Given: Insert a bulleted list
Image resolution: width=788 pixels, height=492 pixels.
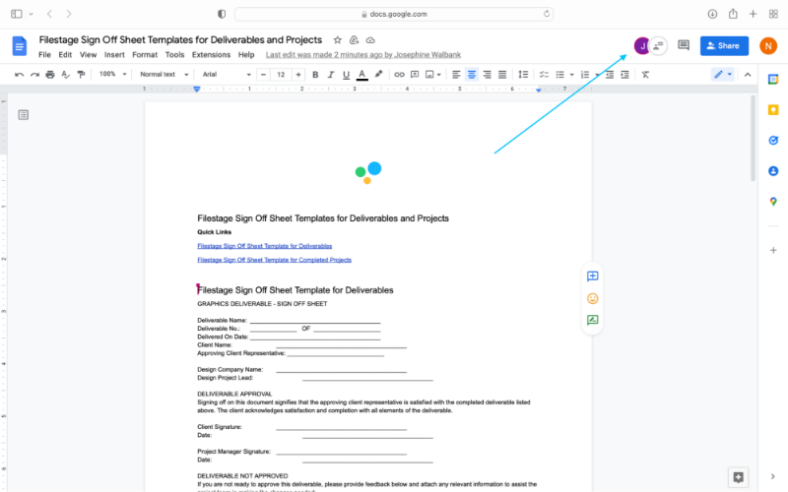Looking at the screenshot, I should (559, 75).
